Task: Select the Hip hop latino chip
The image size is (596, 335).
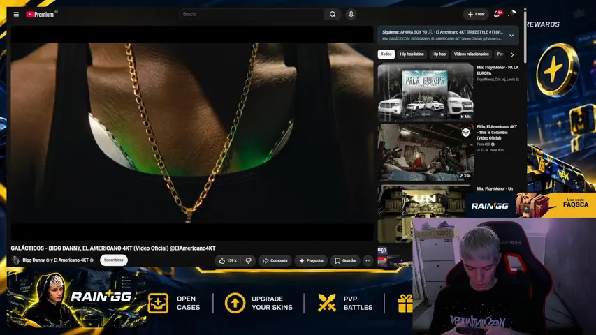Action: [412, 54]
